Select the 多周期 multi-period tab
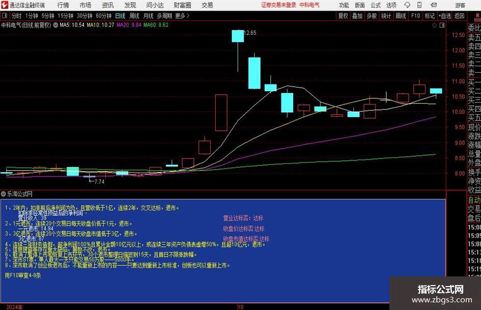This screenshot has width=481, height=310. point(164,16)
